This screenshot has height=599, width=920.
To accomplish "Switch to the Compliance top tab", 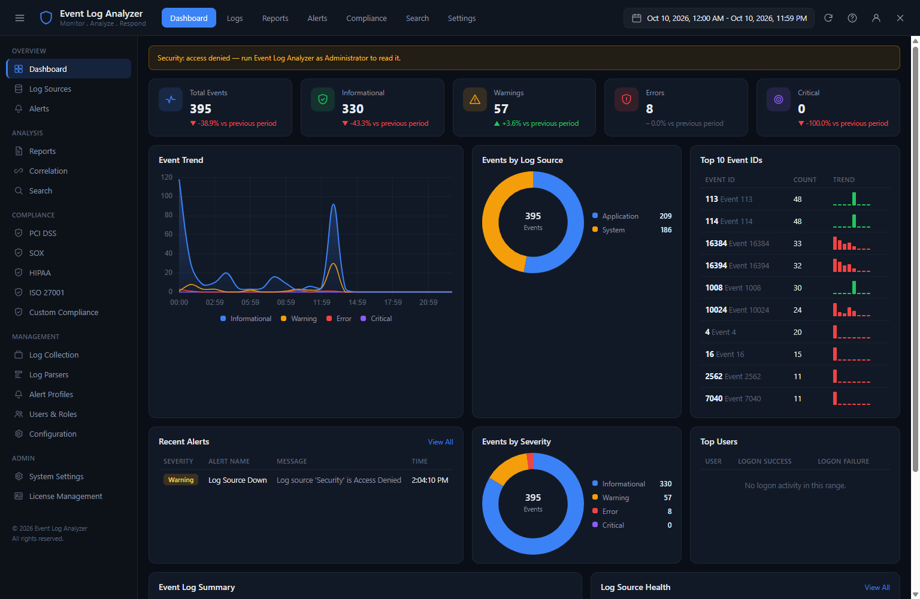I will 367,18.
